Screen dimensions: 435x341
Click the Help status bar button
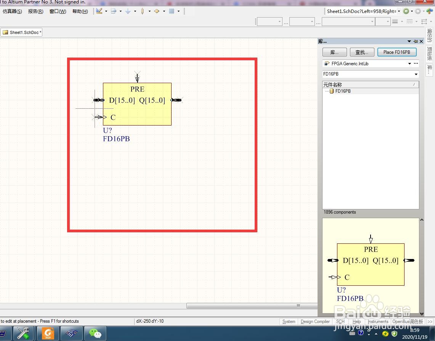pos(357,322)
